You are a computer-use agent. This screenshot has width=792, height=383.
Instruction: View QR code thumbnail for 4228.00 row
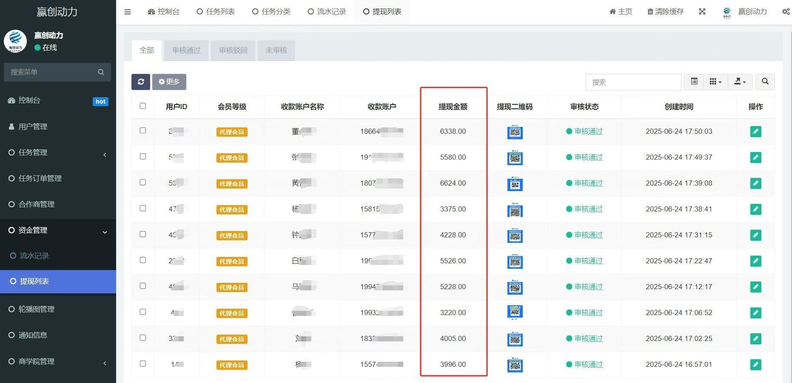point(515,235)
